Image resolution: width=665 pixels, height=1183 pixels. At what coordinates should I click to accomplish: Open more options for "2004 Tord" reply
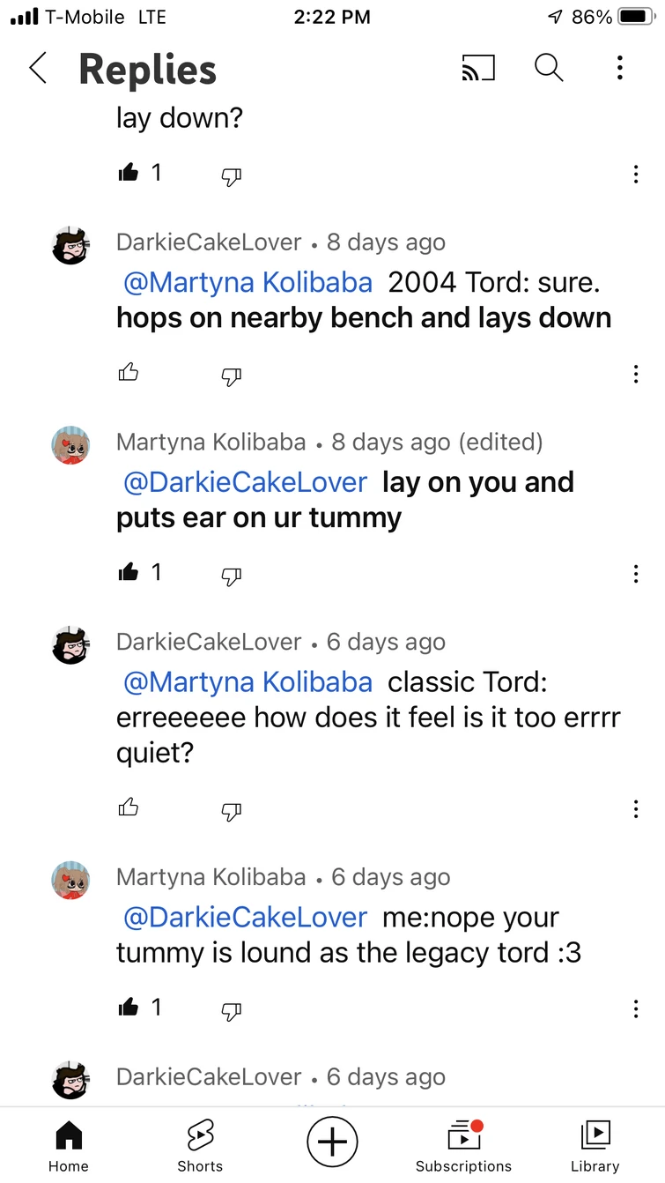click(635, 375)
